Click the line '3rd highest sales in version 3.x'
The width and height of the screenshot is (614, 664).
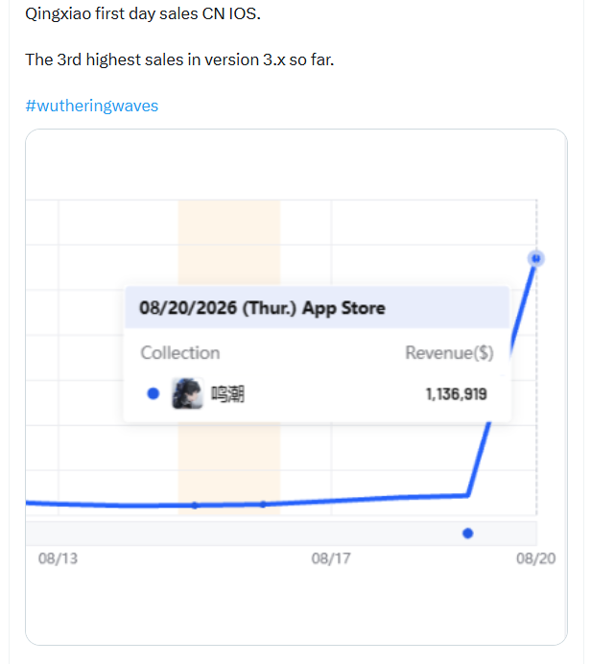coord(179,59)
